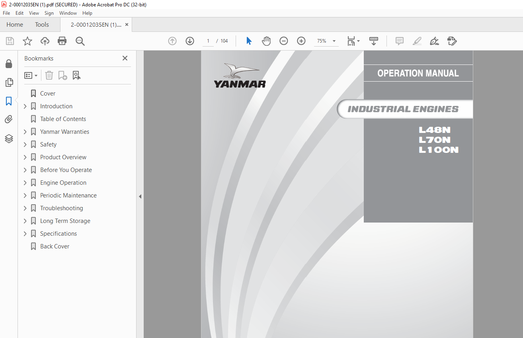Jump to Table of Contents bookmark

63,119
